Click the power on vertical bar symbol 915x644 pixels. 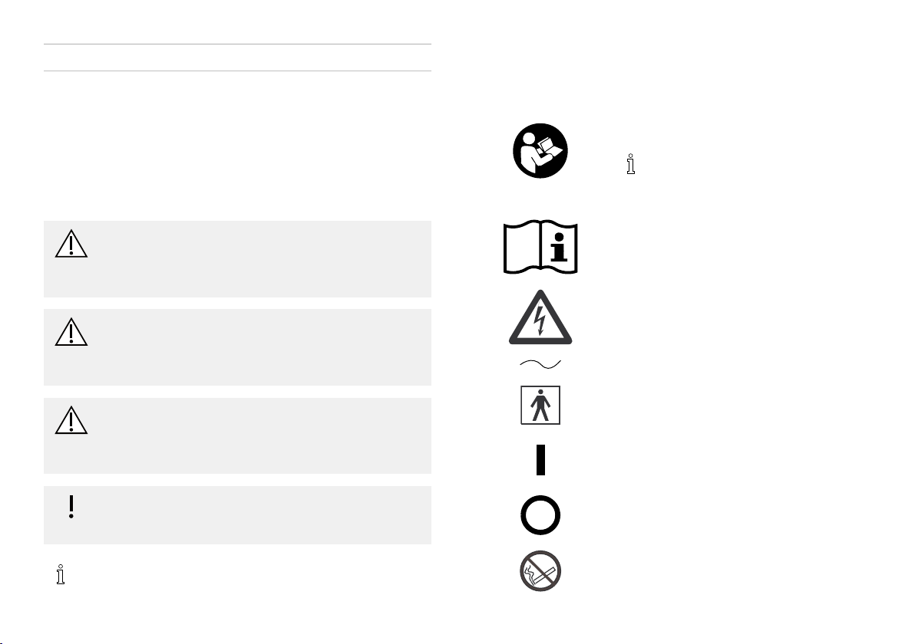click(541, 460)
